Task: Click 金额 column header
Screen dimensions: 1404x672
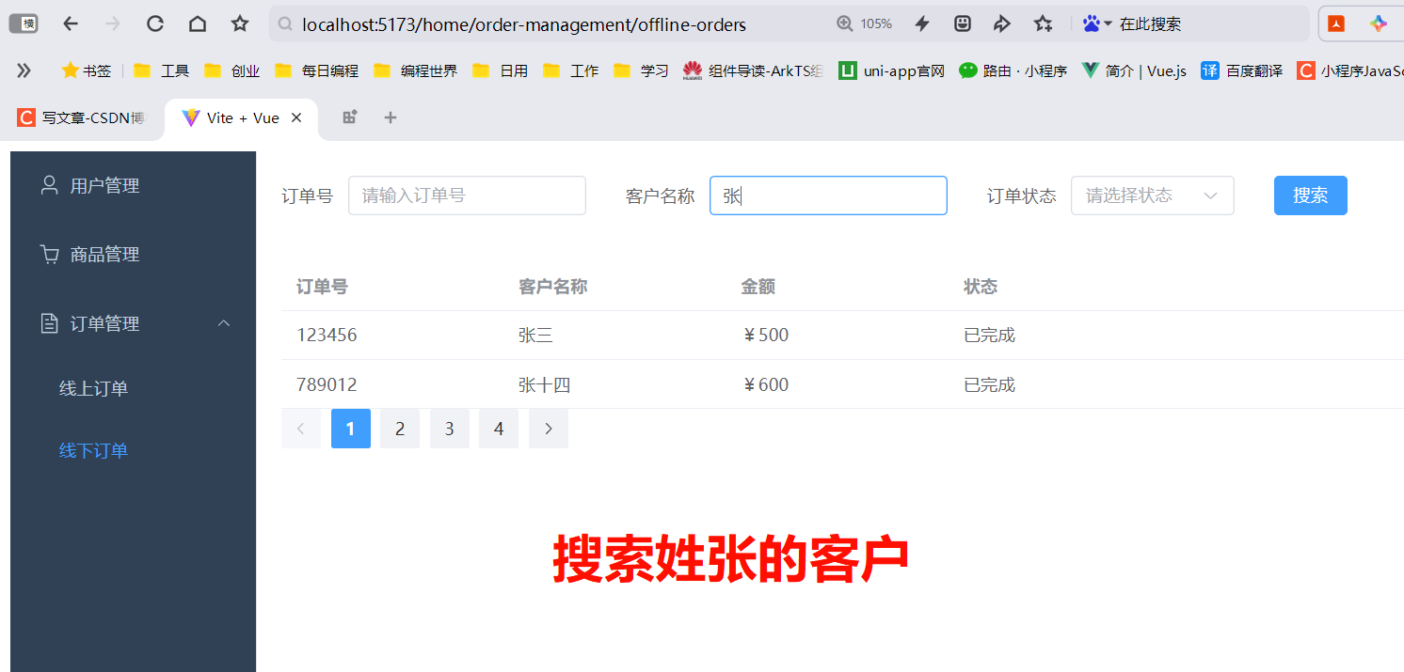Action: coord(758,287)
